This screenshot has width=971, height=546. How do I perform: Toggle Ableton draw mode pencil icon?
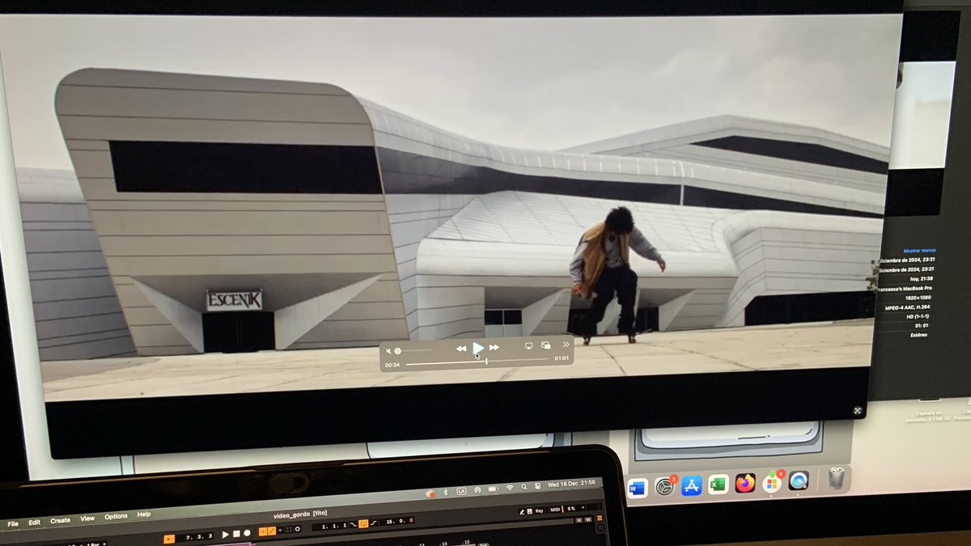coord(522,511)
